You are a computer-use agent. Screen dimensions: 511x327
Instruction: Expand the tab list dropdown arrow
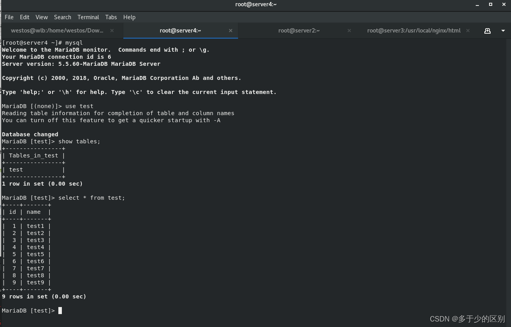point(503,31)
